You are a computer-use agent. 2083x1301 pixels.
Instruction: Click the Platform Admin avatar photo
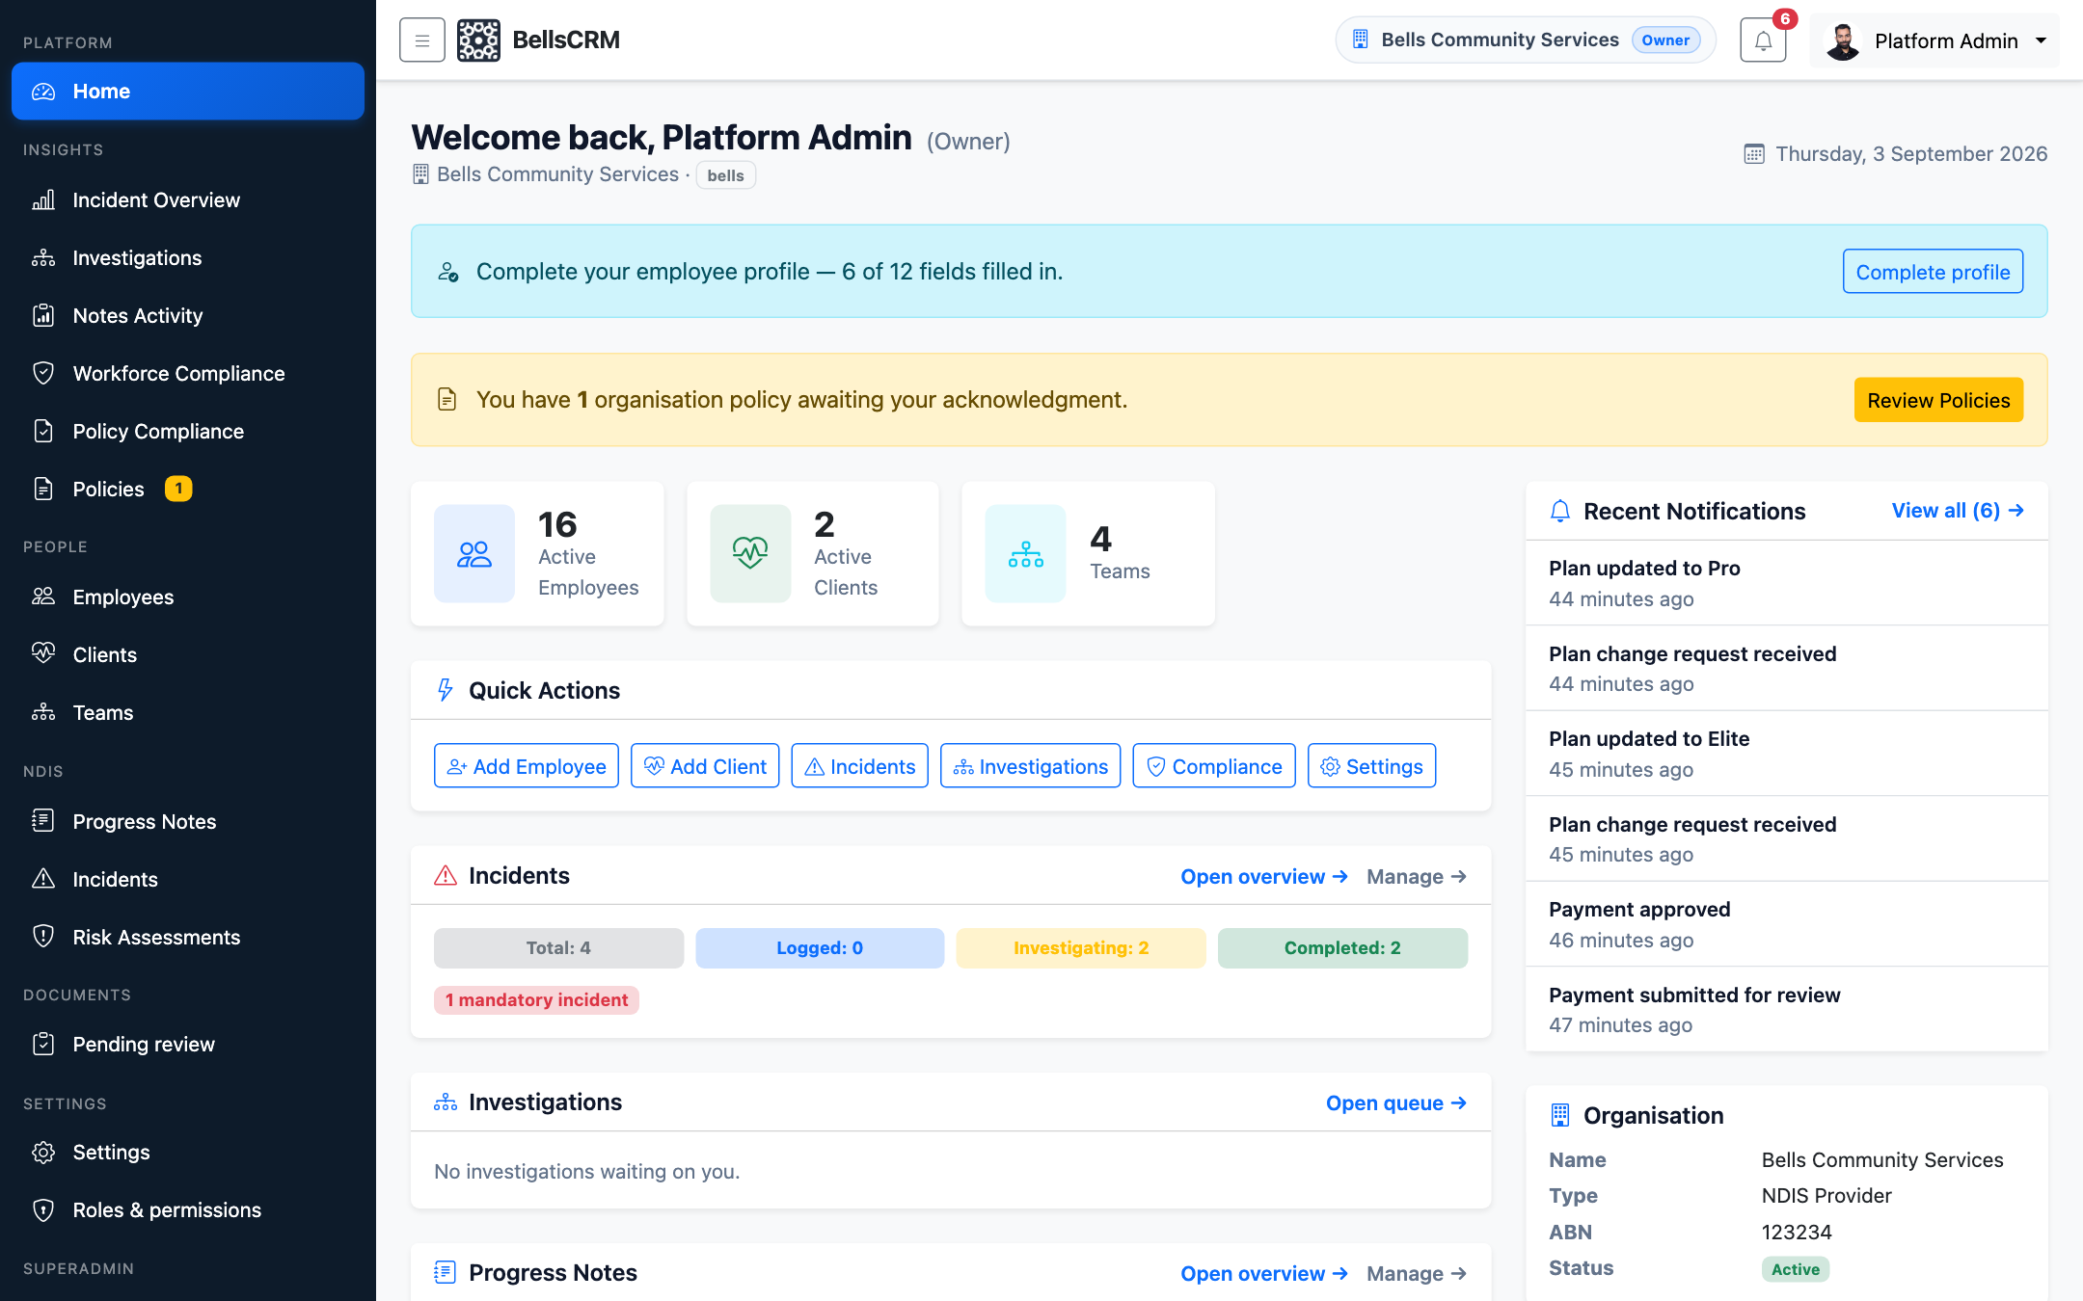point(1843,40)
